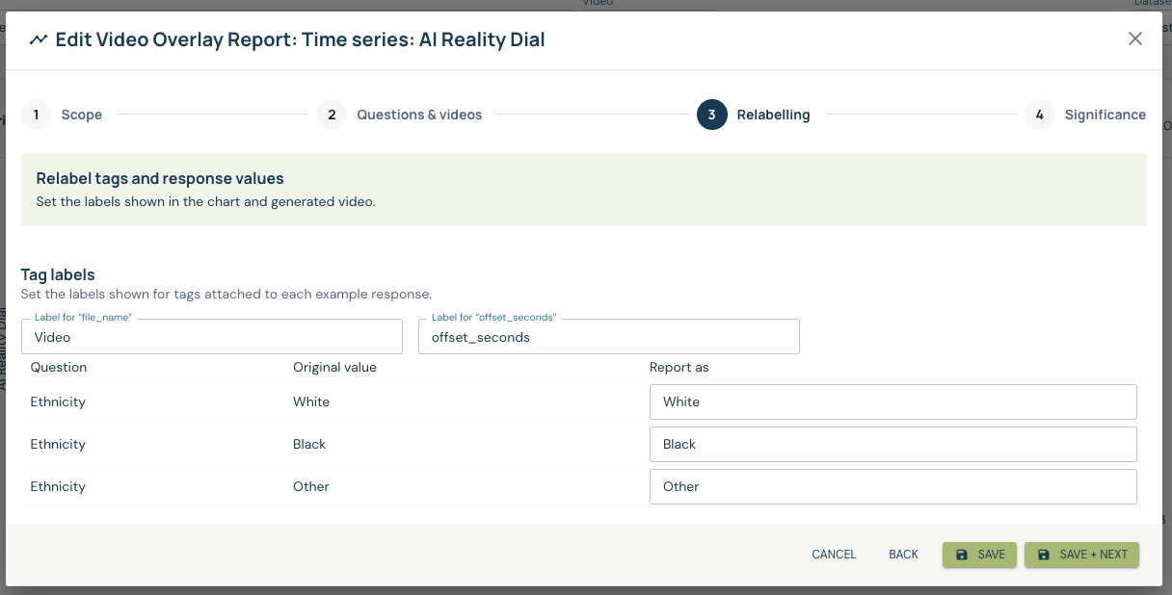
Task: Click the SAVE + NEXT button
Action: click(1081, 555)
